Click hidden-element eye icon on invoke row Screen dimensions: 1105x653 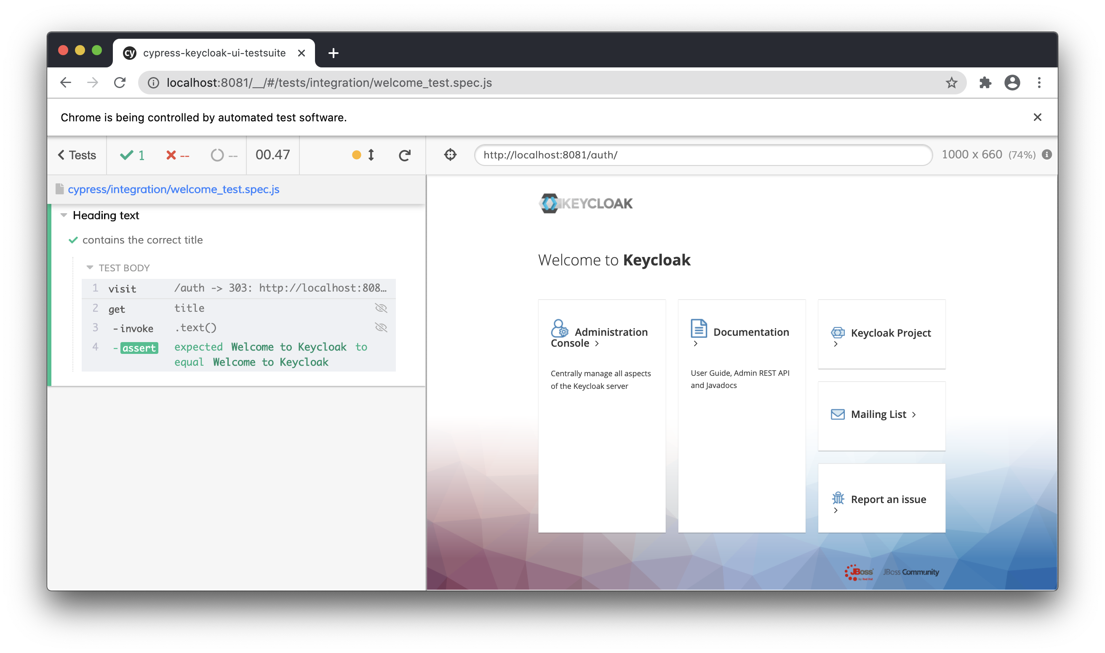381,327
